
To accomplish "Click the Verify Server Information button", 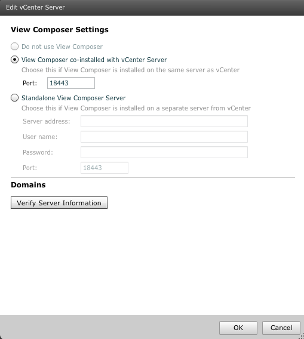I will 59,203.
